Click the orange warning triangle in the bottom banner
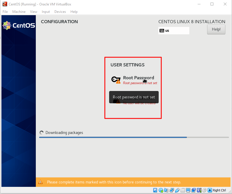 point(40,182)
